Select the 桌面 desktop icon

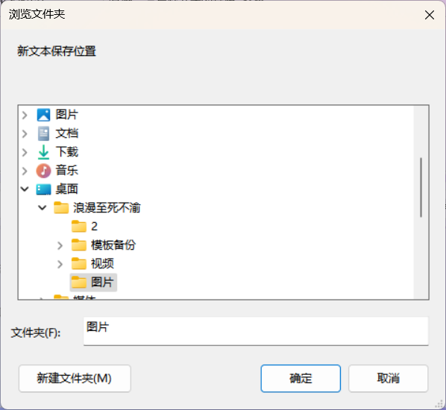point(43,189)
